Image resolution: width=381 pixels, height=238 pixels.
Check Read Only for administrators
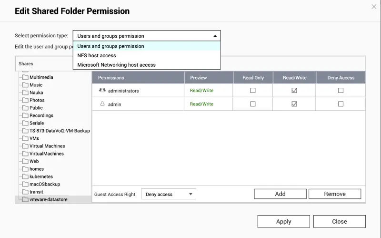coord(253,90)
